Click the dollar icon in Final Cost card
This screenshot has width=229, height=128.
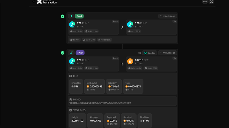(141, 121)
